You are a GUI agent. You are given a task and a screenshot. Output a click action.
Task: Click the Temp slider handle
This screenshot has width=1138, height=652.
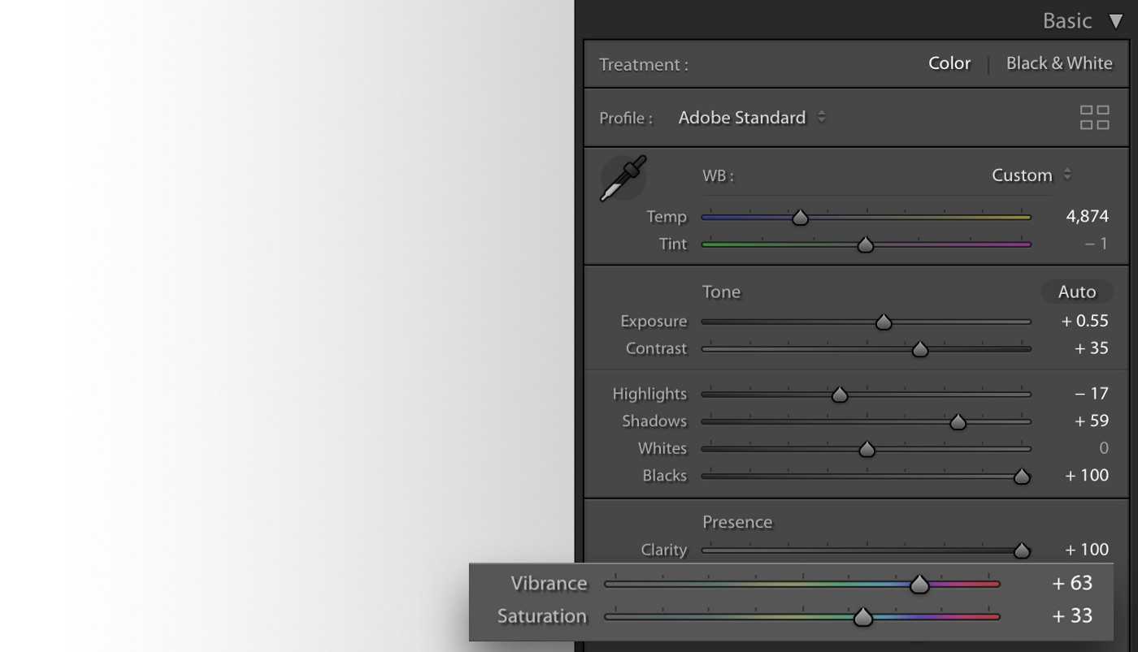pyautogui.click(x=800, y=217)
